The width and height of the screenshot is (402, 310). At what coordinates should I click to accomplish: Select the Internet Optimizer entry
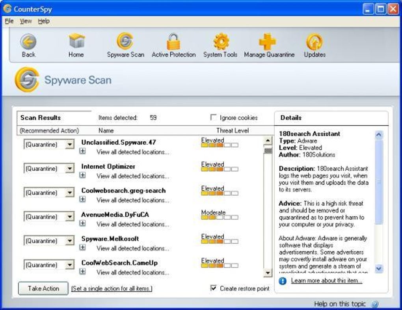108,167
